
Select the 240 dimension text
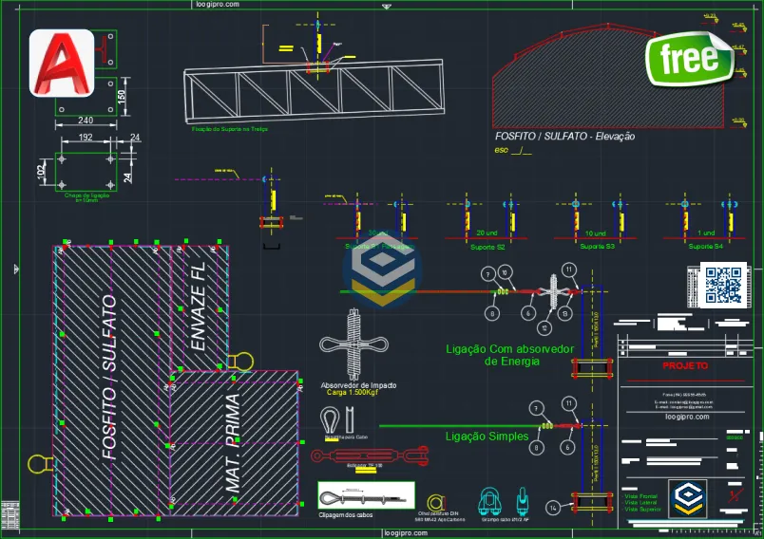[86, 121]
